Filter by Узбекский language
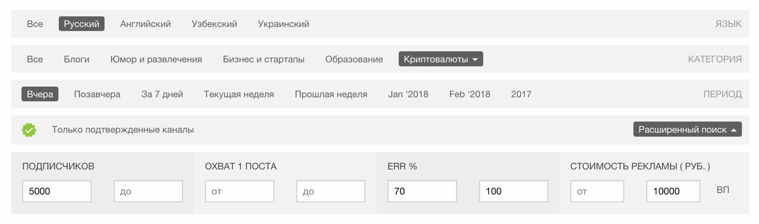The height and width of the screenshot is (224, 759). pyautogui.click(x=214, y=24)
